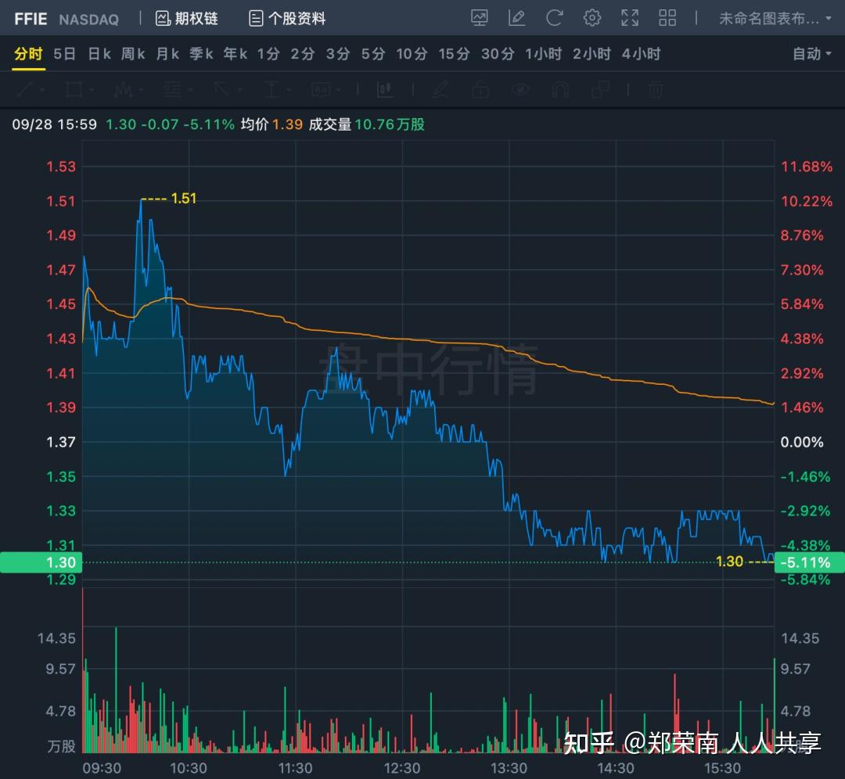Open the chart layout grid icon
This screenshot has height=779, width=845.
(x=667, y=17)
